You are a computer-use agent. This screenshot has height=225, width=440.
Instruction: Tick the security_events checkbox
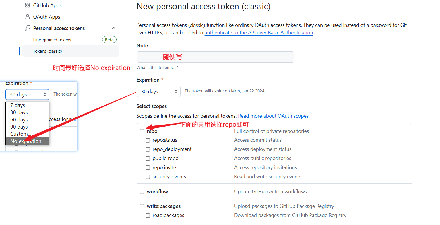click(x=148, y=177)
